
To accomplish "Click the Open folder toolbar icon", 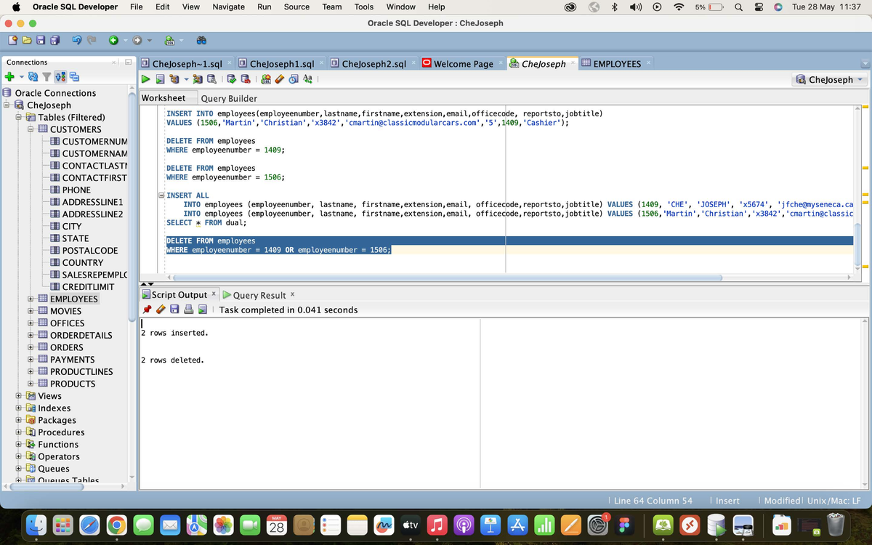I will pos(27,40).
